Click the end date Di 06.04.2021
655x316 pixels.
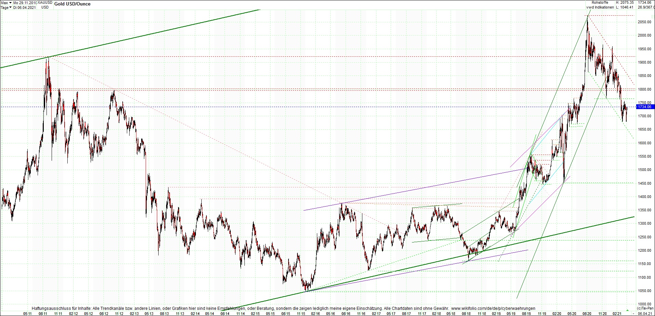(x=25, y=8)
